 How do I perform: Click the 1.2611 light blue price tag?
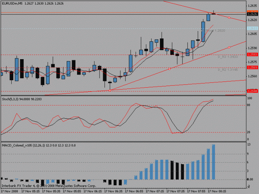(x=252, y=29)
